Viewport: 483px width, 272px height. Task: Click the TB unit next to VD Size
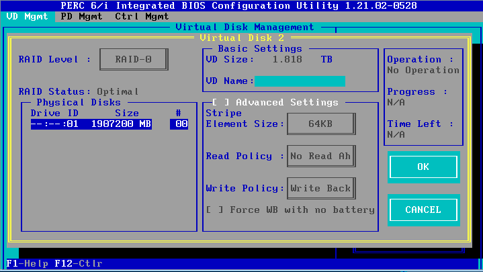(x=326, y=60)
